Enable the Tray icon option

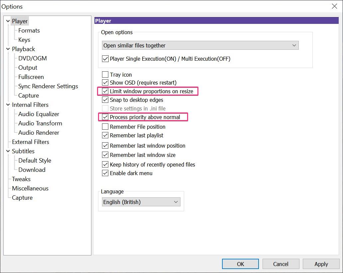[x=105, y=74]
